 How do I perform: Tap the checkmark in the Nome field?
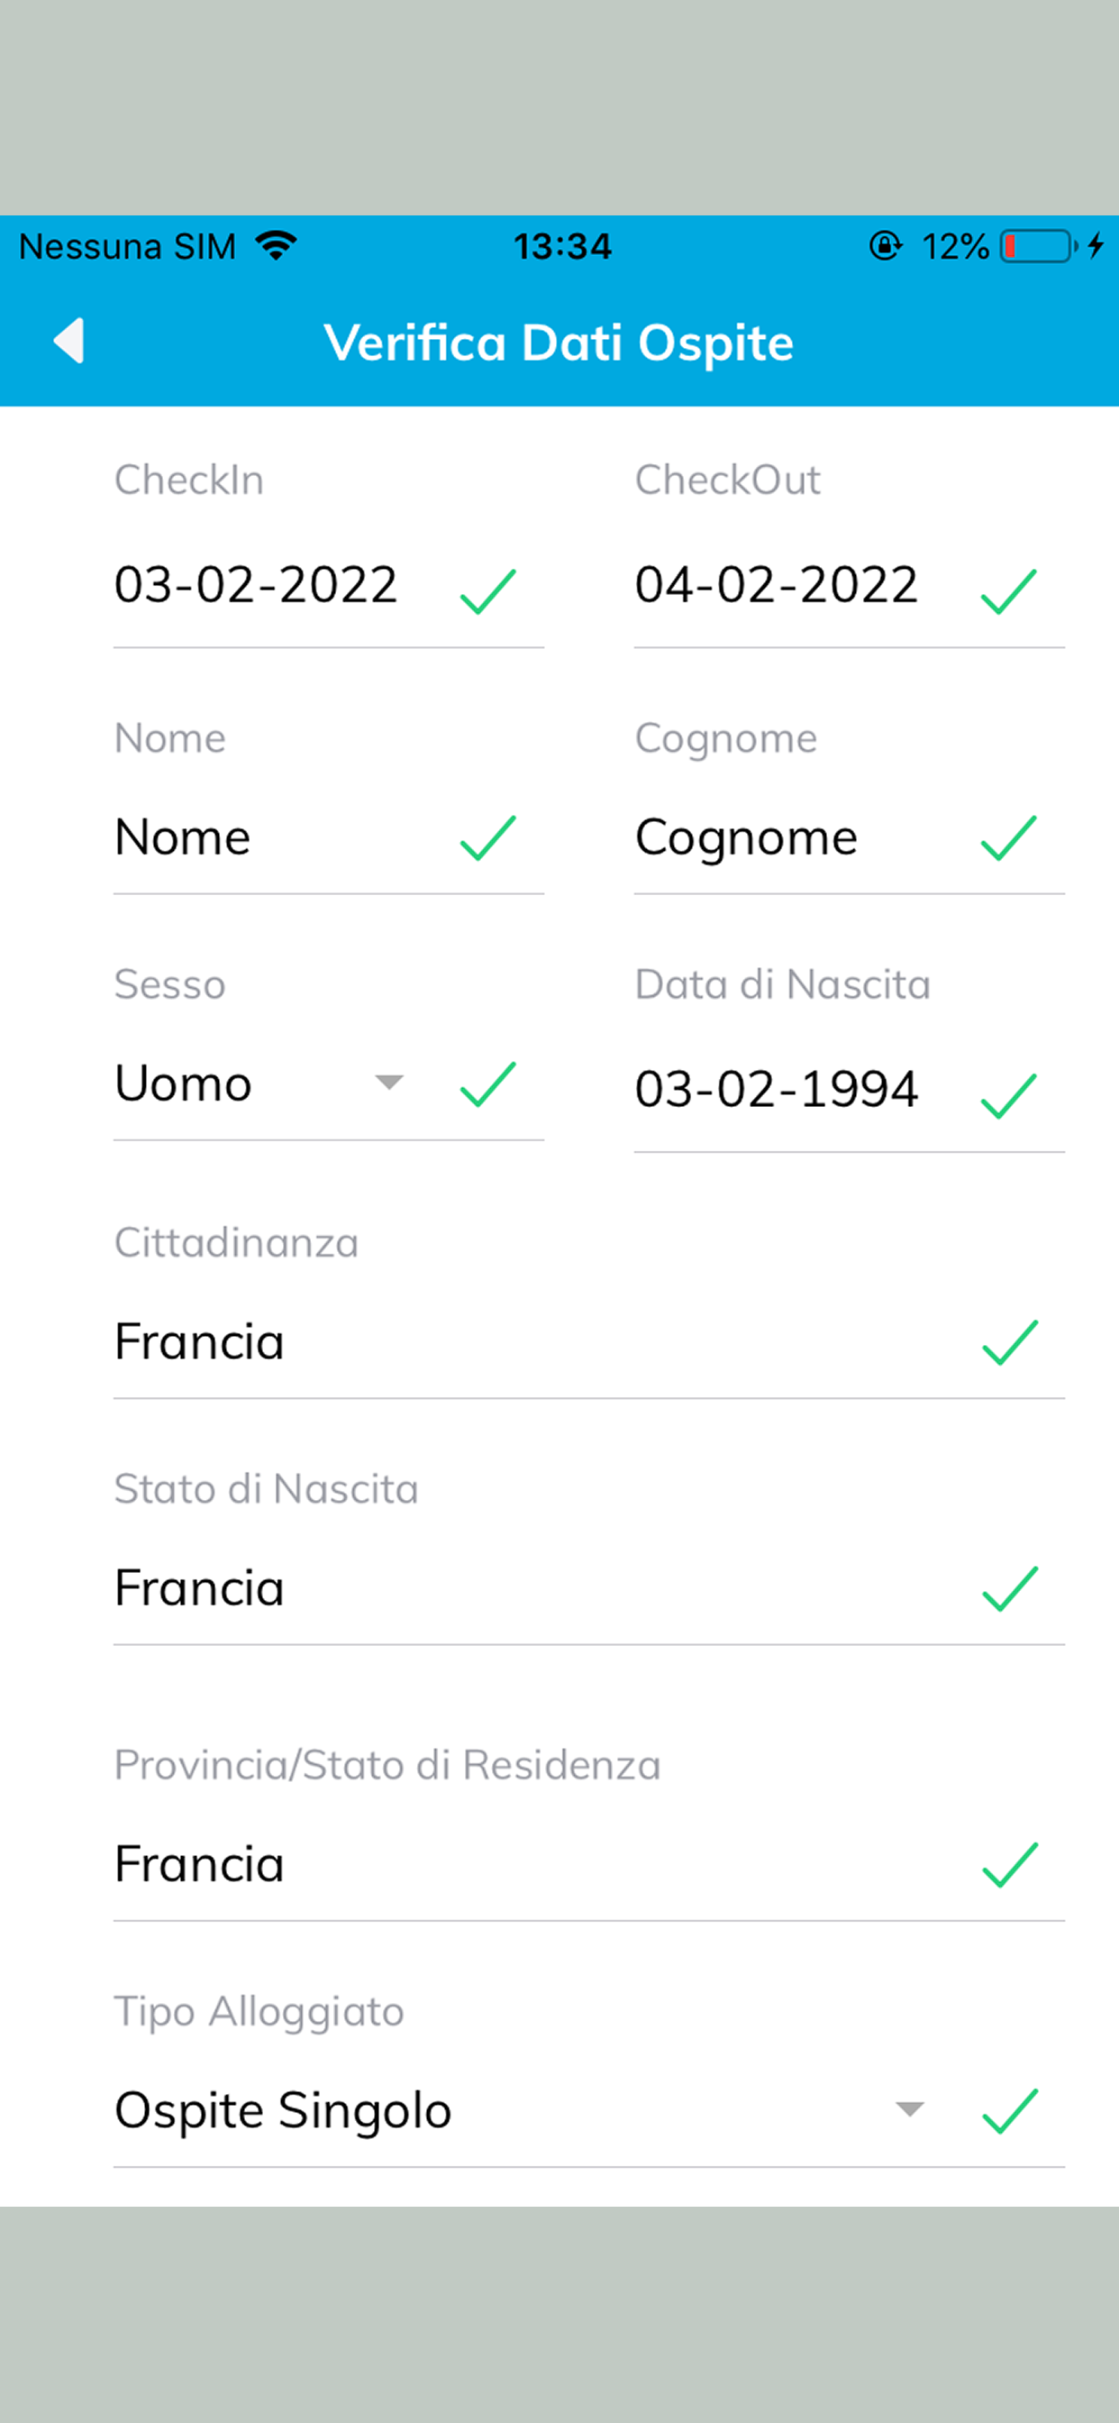point(488,838)
